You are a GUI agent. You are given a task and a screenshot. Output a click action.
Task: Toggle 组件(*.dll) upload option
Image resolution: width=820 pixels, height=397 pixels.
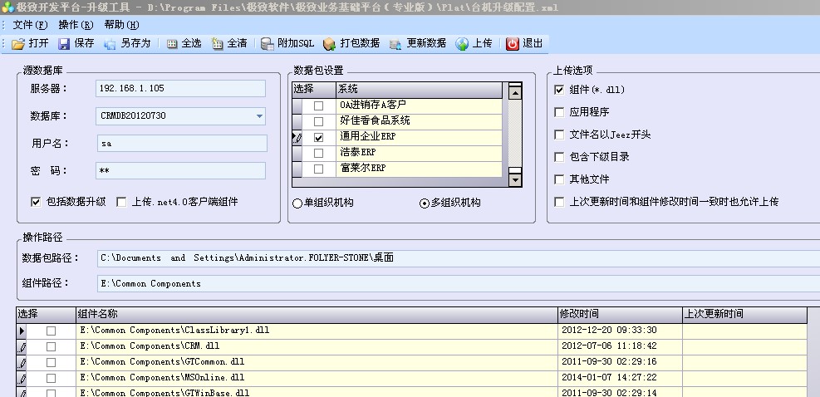[x=559, y=90]
